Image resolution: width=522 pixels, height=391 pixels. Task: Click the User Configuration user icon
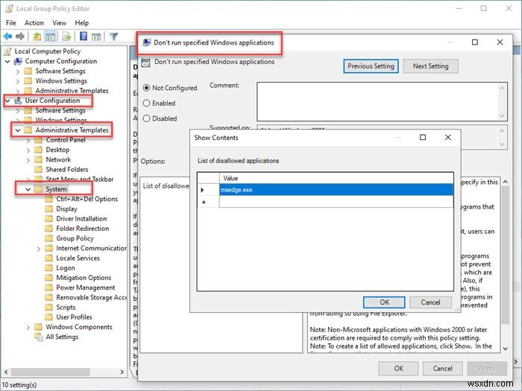tap(18, 101)
